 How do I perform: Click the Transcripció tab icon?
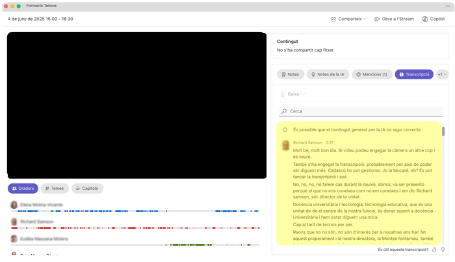click(x=402, y=74)
